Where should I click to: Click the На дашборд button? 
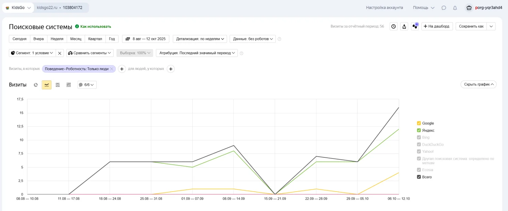coord(437,26)
